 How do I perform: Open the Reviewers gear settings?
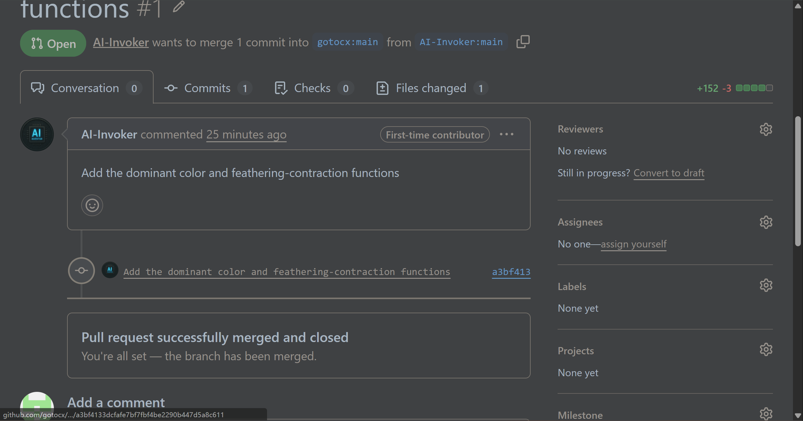click(x=766, y=129)
